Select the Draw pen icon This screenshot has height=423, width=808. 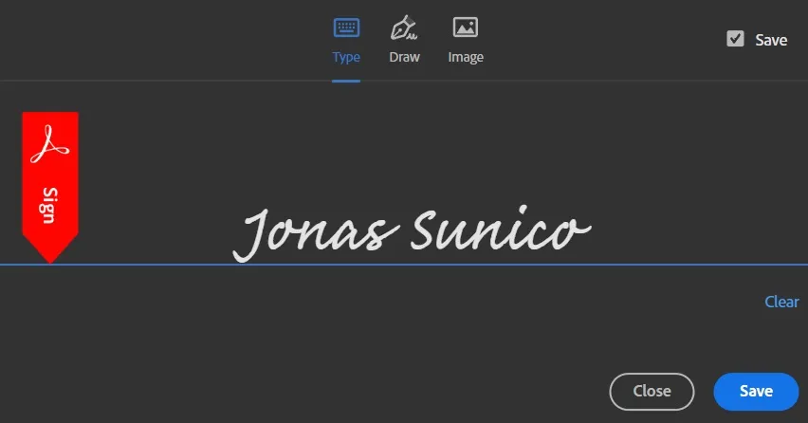click(404, 28)
